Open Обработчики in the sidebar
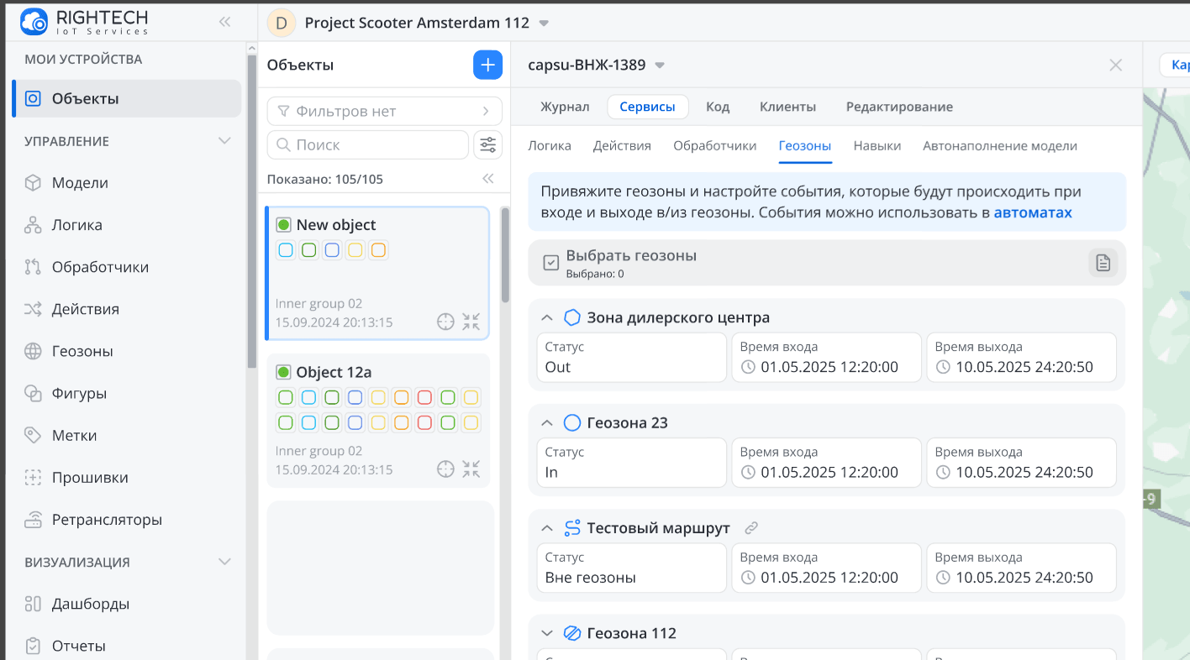The width and height of the screenshot is (1190, 660). click(100, 267)
